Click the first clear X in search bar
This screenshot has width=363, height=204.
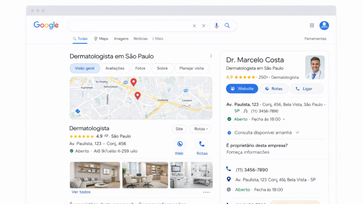coord(194,25)
